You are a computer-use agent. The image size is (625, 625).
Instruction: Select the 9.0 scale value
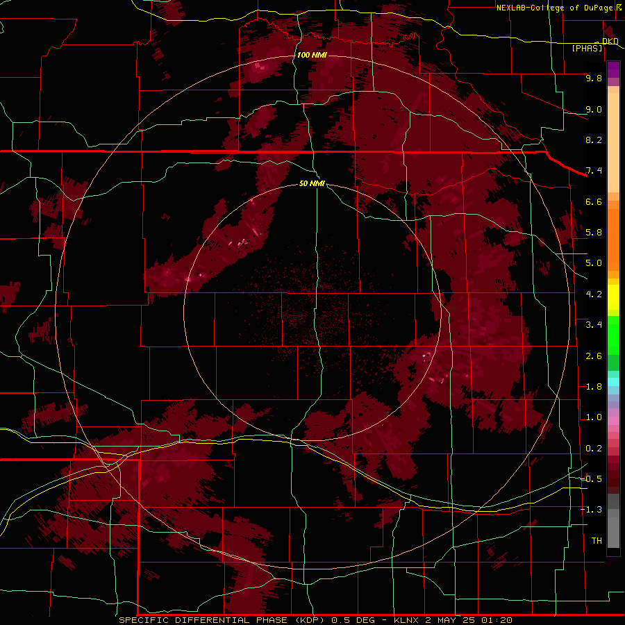(x=594, y=109)
